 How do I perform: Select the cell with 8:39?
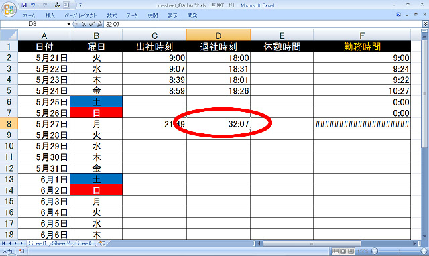click(155, 80)
